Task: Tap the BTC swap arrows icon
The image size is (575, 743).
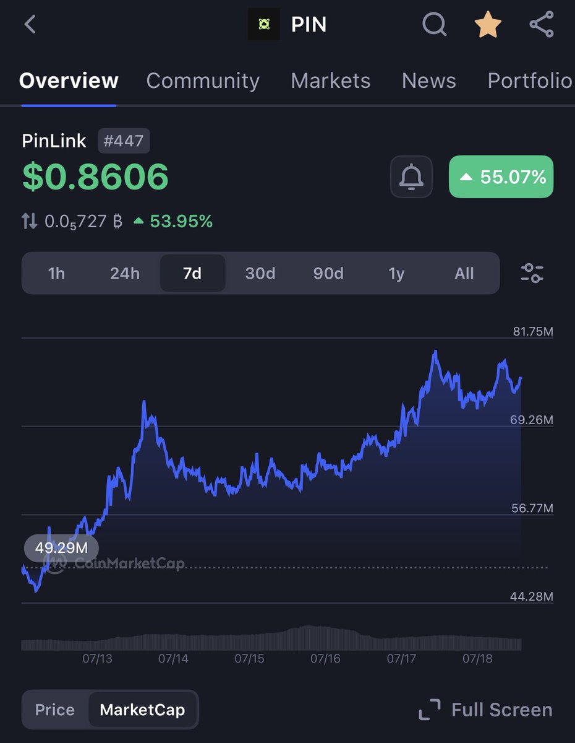Action: click(30, 221)
